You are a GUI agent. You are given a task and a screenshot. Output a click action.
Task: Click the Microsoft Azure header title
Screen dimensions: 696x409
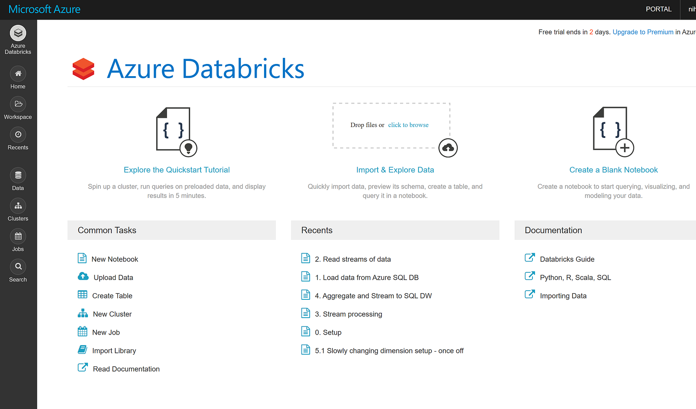[44, 9]
